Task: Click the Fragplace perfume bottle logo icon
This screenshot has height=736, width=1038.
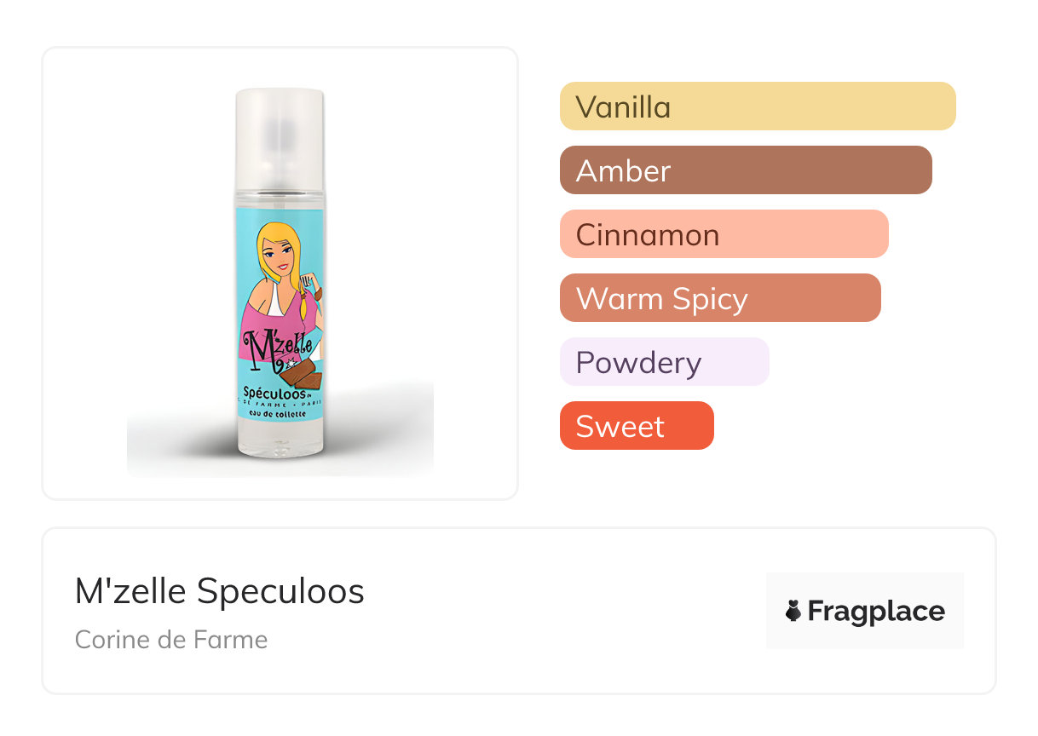Action: (793, 611)
